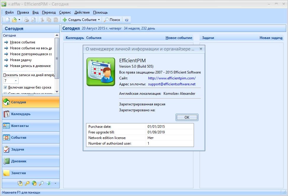Open the efficientpim.com website link
This screenshot has height=196, width=288.
coord(172,78)
